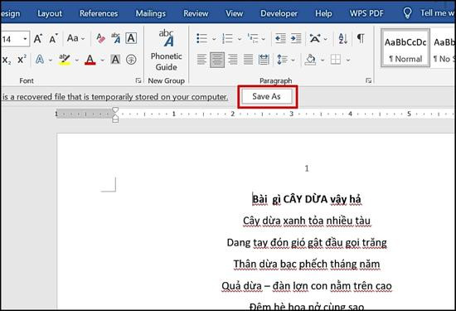
Task: Click the title line 'Bài gì CÂY DỪA vậy hả'
Action: [307, 199]
